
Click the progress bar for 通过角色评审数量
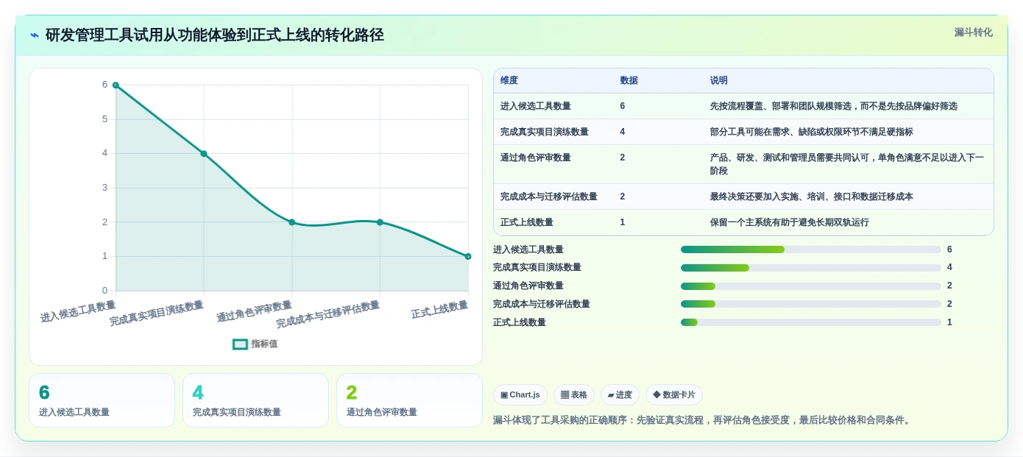(x=811, y=286)
